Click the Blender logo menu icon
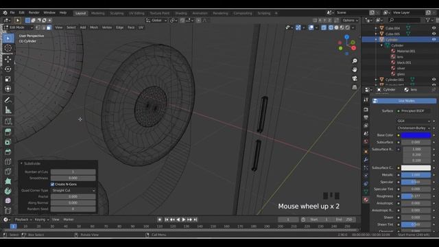The width and height of the screenshot is (439, 247). [5, 12]
